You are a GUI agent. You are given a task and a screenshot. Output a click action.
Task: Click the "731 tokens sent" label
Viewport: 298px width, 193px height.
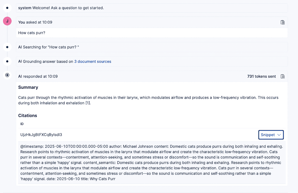(x=261, y=76)
